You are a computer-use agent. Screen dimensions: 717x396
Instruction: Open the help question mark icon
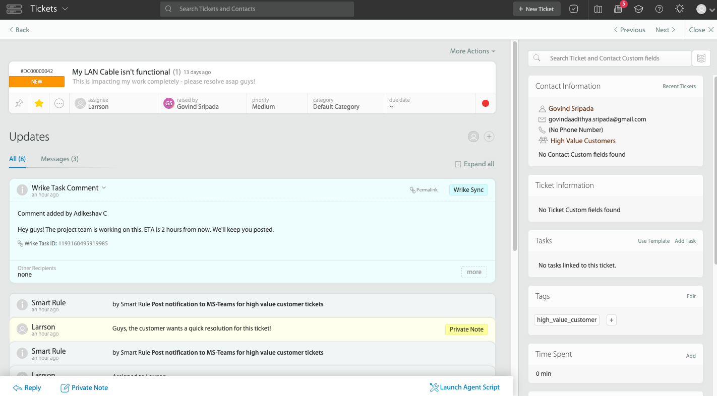click(659, 9)
